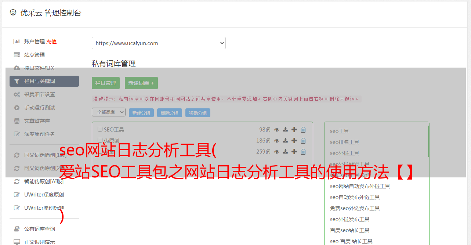Click the 温馨提示 hint text
This screenshot has height=245, width=471.
[x=227, y=99]
